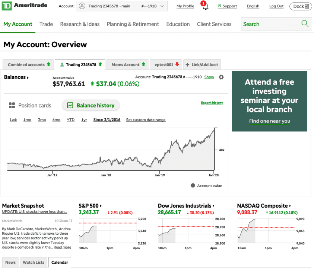The image size is (314, 269).
Task: Click Set custom date range
Action: pyautogui.click(x=146, y=120)
